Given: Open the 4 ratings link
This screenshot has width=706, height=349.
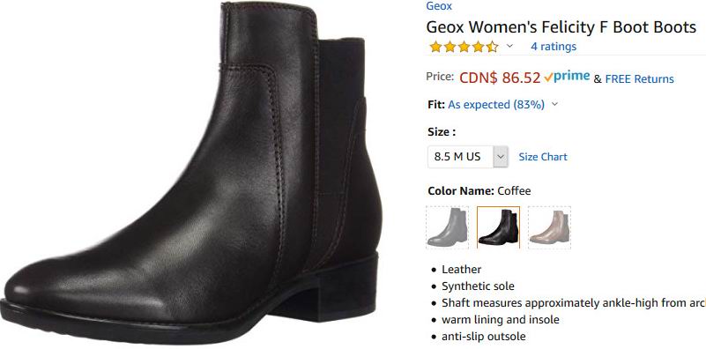Looking at the screenshot, I should (x=554, y=47).
